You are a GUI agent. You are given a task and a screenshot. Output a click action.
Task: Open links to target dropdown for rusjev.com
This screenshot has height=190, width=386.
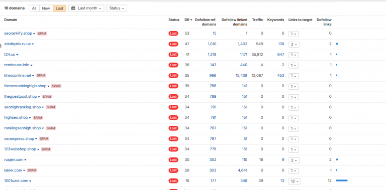pyautogui.click(x=294, y=160)
